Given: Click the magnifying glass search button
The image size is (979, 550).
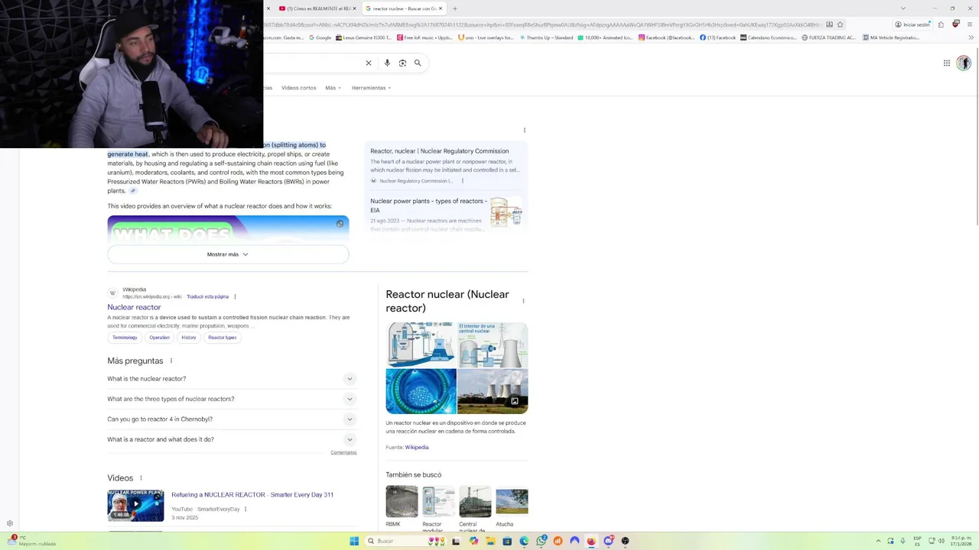Looking at the screenshot, I should (418, 63).
